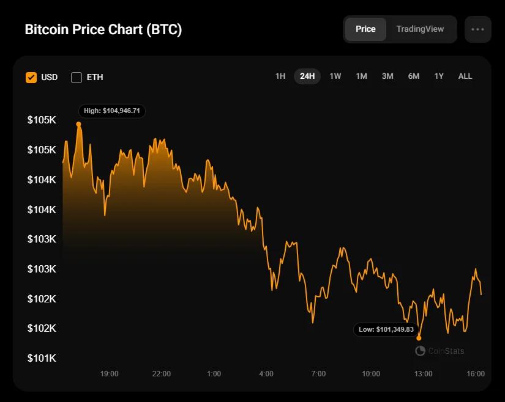
Task: Click the High price marker dot
Action: tap(78, 124)
